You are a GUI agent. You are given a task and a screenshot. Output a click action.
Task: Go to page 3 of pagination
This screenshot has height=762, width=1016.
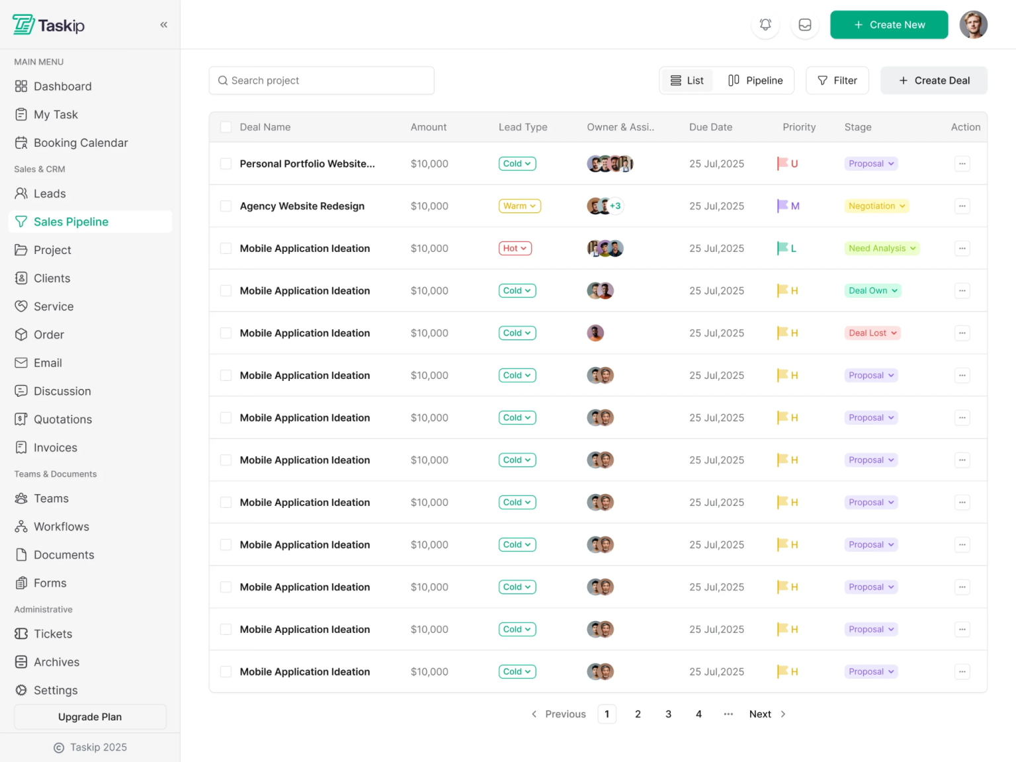point(668,714)
